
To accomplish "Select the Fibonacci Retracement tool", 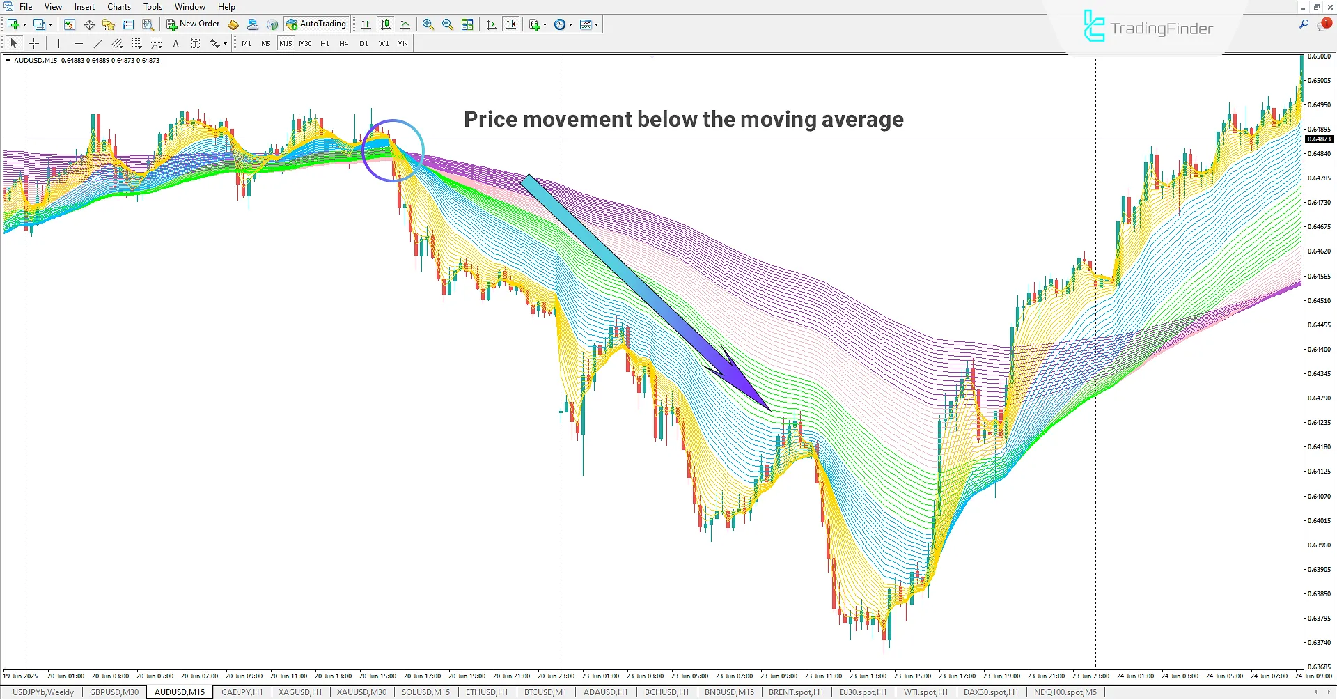I will pyautogui.click(x=137, y=42).
